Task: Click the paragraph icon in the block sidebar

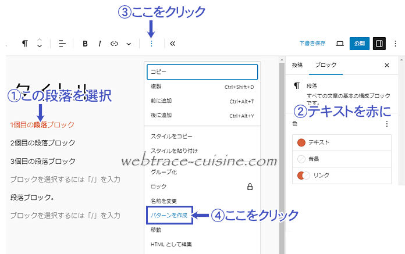Action: coord(297,85)
